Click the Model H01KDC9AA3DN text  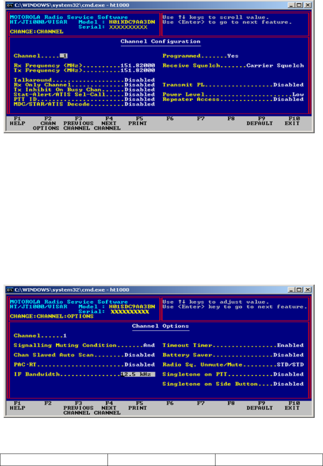pyautogui.click(x=117, y=22)
